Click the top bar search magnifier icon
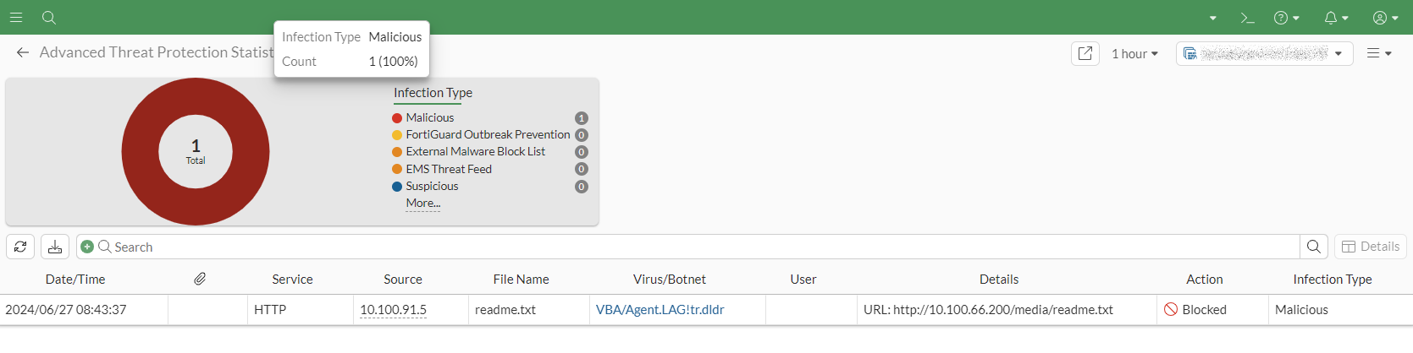Image resolution: width=1413 pixels, height=353 pixels. 49,17
